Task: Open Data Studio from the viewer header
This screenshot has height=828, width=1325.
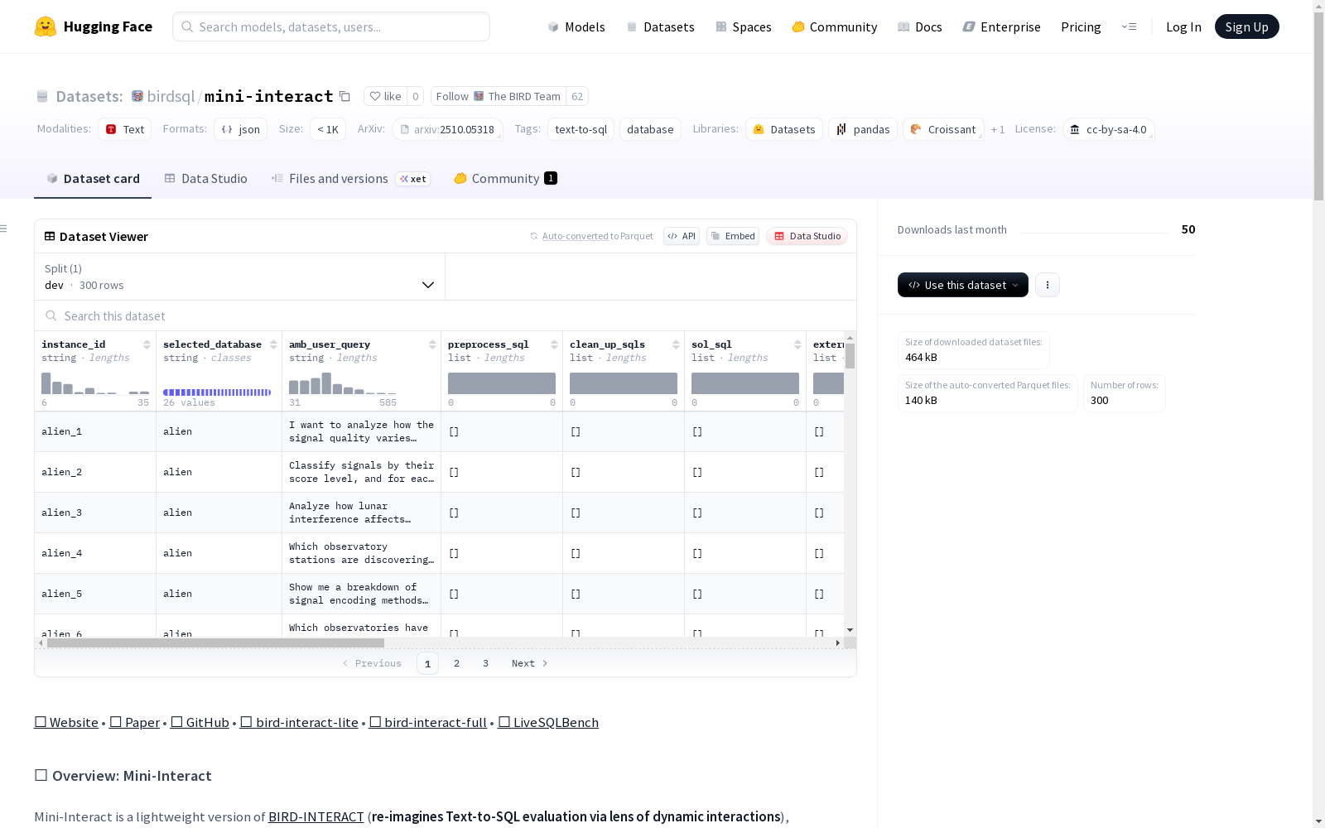Action: tap(807, 236)
